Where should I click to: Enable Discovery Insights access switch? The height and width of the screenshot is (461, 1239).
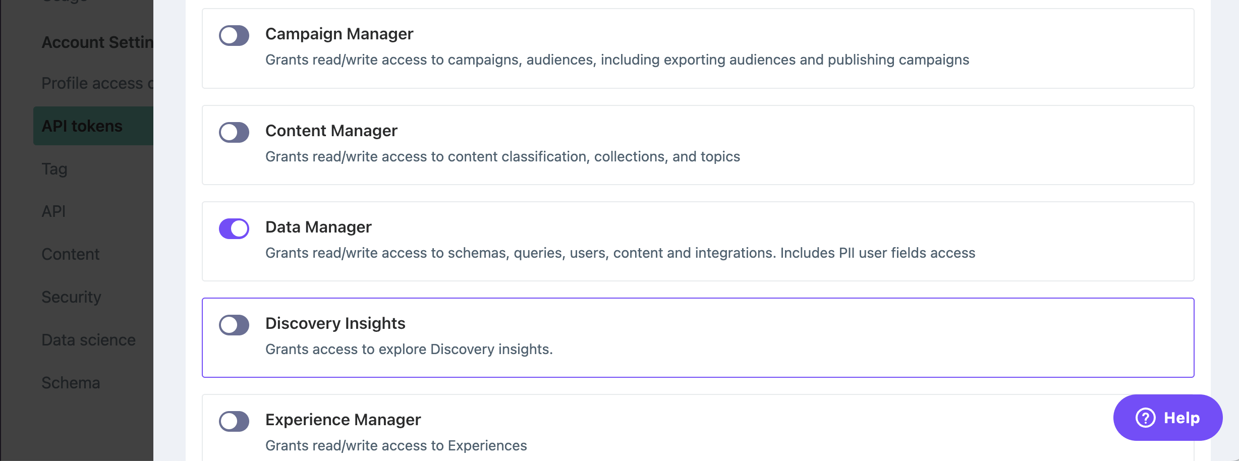click(x=234, y=325)
